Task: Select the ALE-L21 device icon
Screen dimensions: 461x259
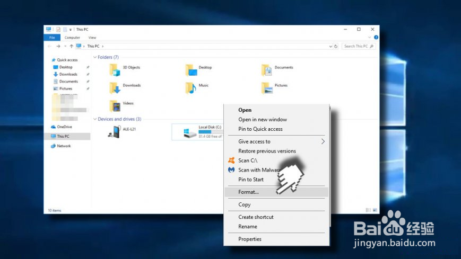Action: click(x=115, y=131)
